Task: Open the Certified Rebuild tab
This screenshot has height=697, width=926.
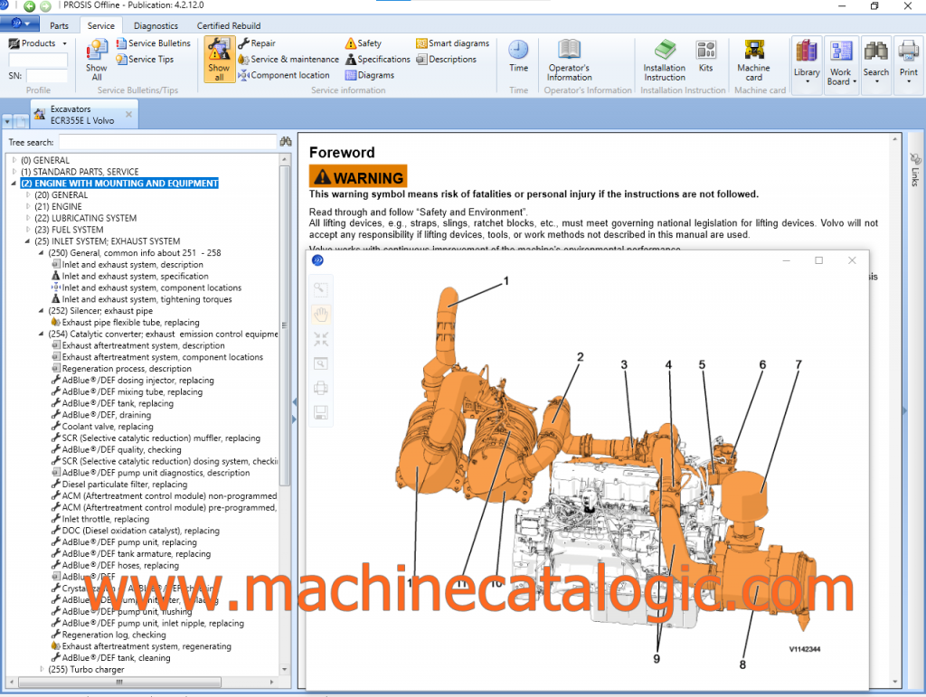Action: pos(228,25)
